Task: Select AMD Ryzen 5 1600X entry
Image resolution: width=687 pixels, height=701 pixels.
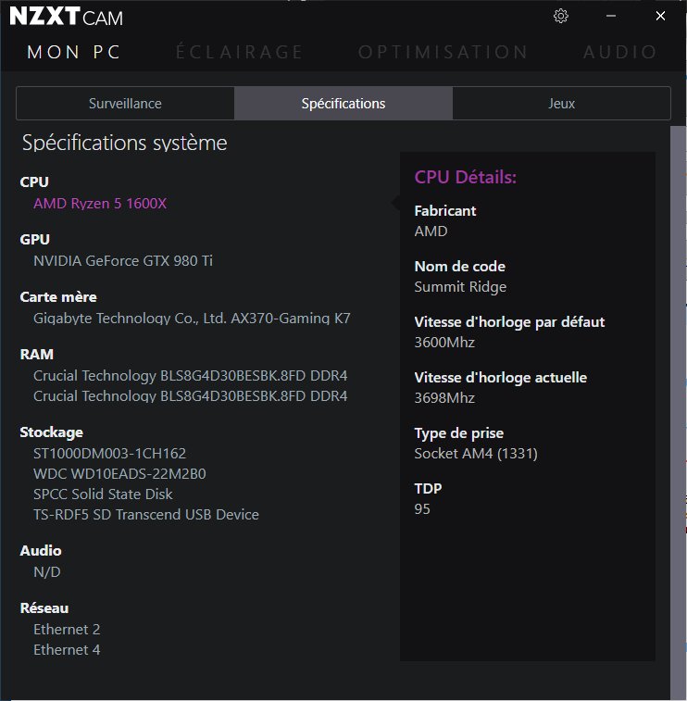Action: tap(100, 204)
